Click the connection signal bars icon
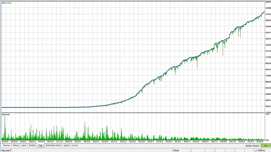271x152 pixels. [256, 150]
